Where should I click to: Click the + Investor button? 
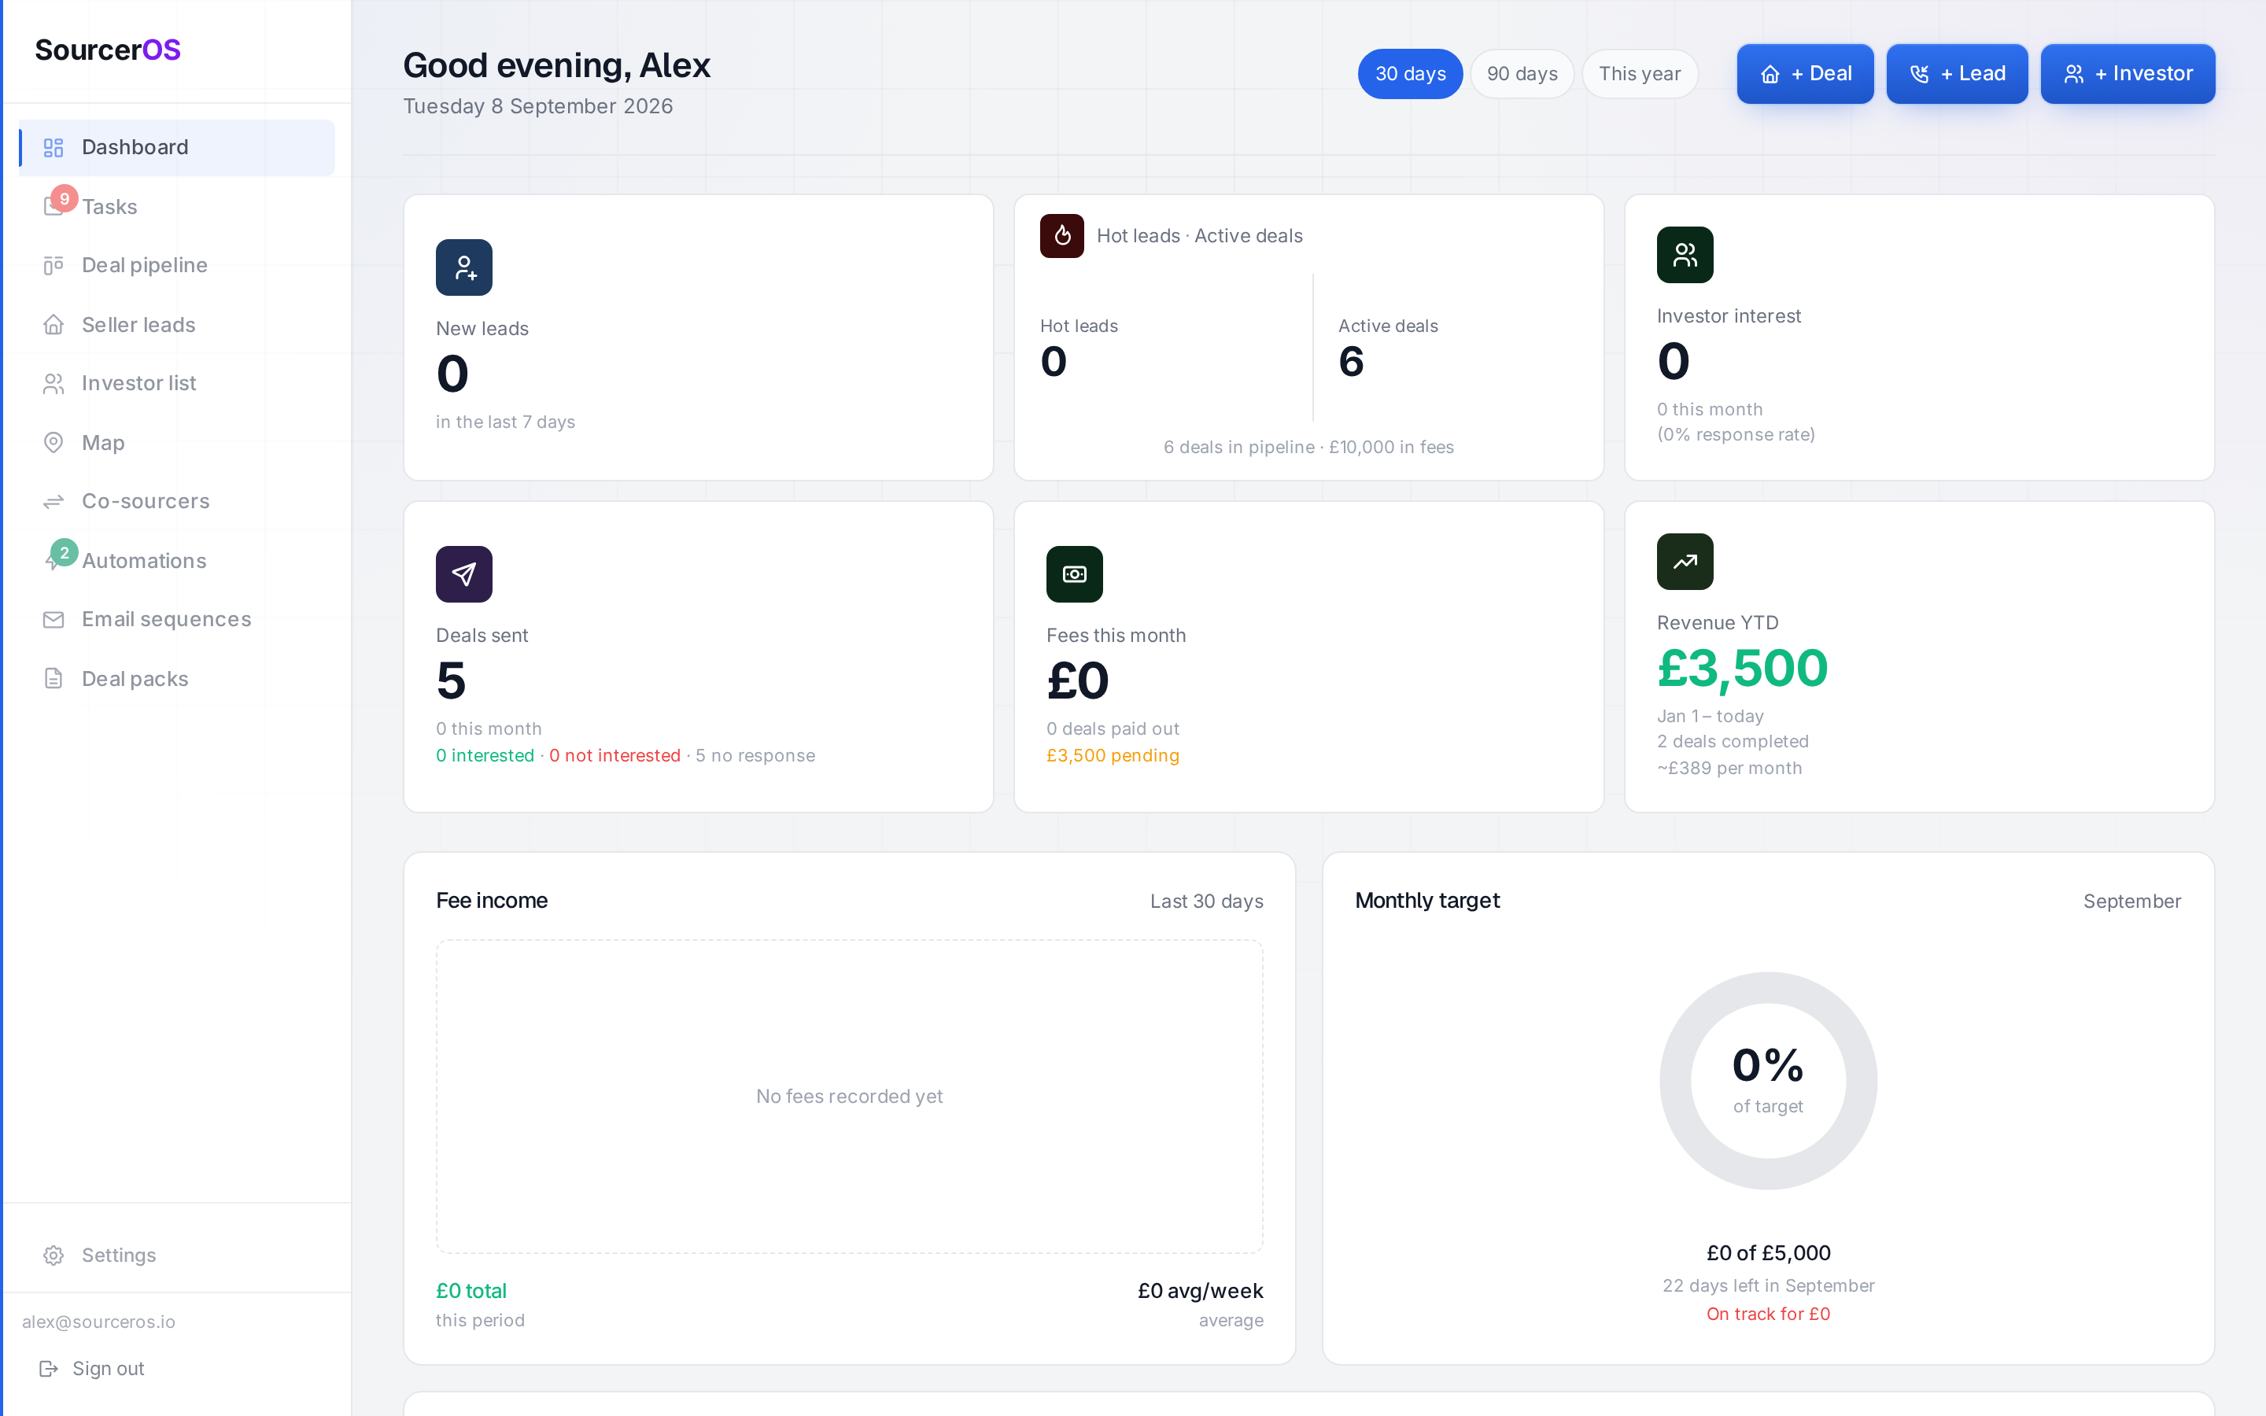point(2128,74)
